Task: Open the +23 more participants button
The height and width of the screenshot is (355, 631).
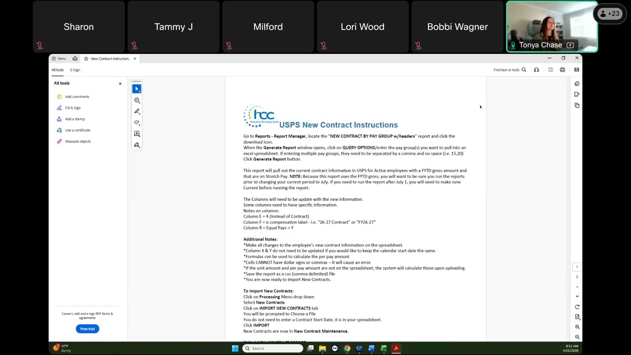Action: 609,14
